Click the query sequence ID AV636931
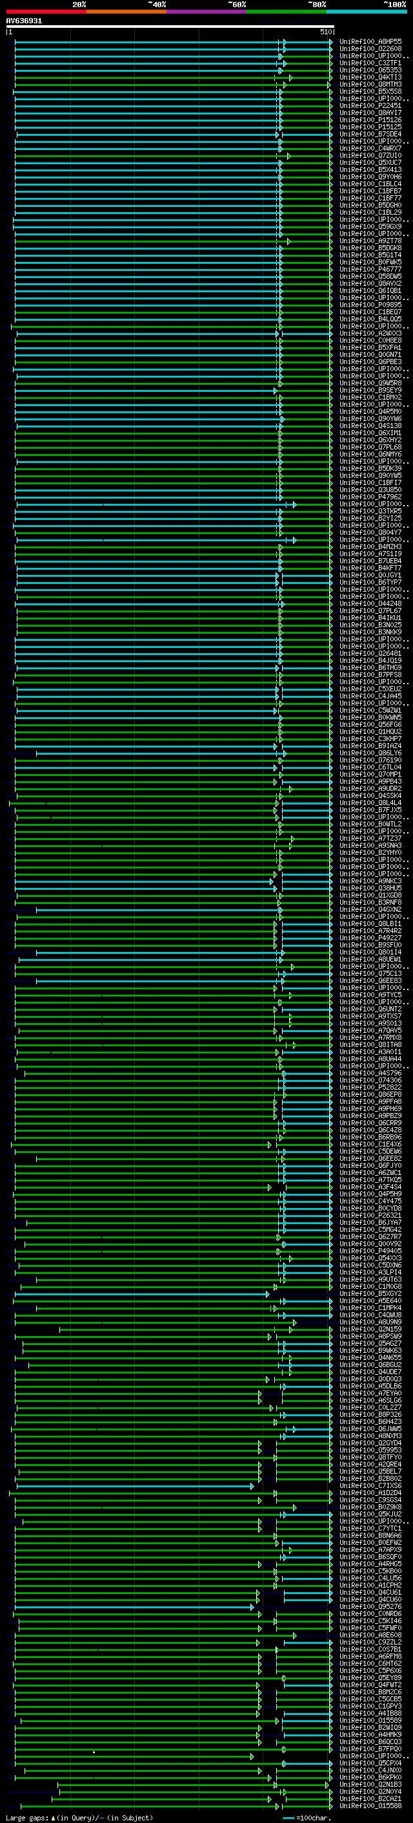 (24, 21)
